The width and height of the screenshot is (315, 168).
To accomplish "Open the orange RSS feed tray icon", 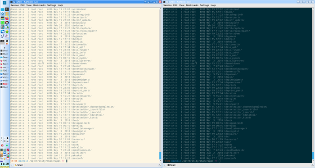I will (2, 153).
